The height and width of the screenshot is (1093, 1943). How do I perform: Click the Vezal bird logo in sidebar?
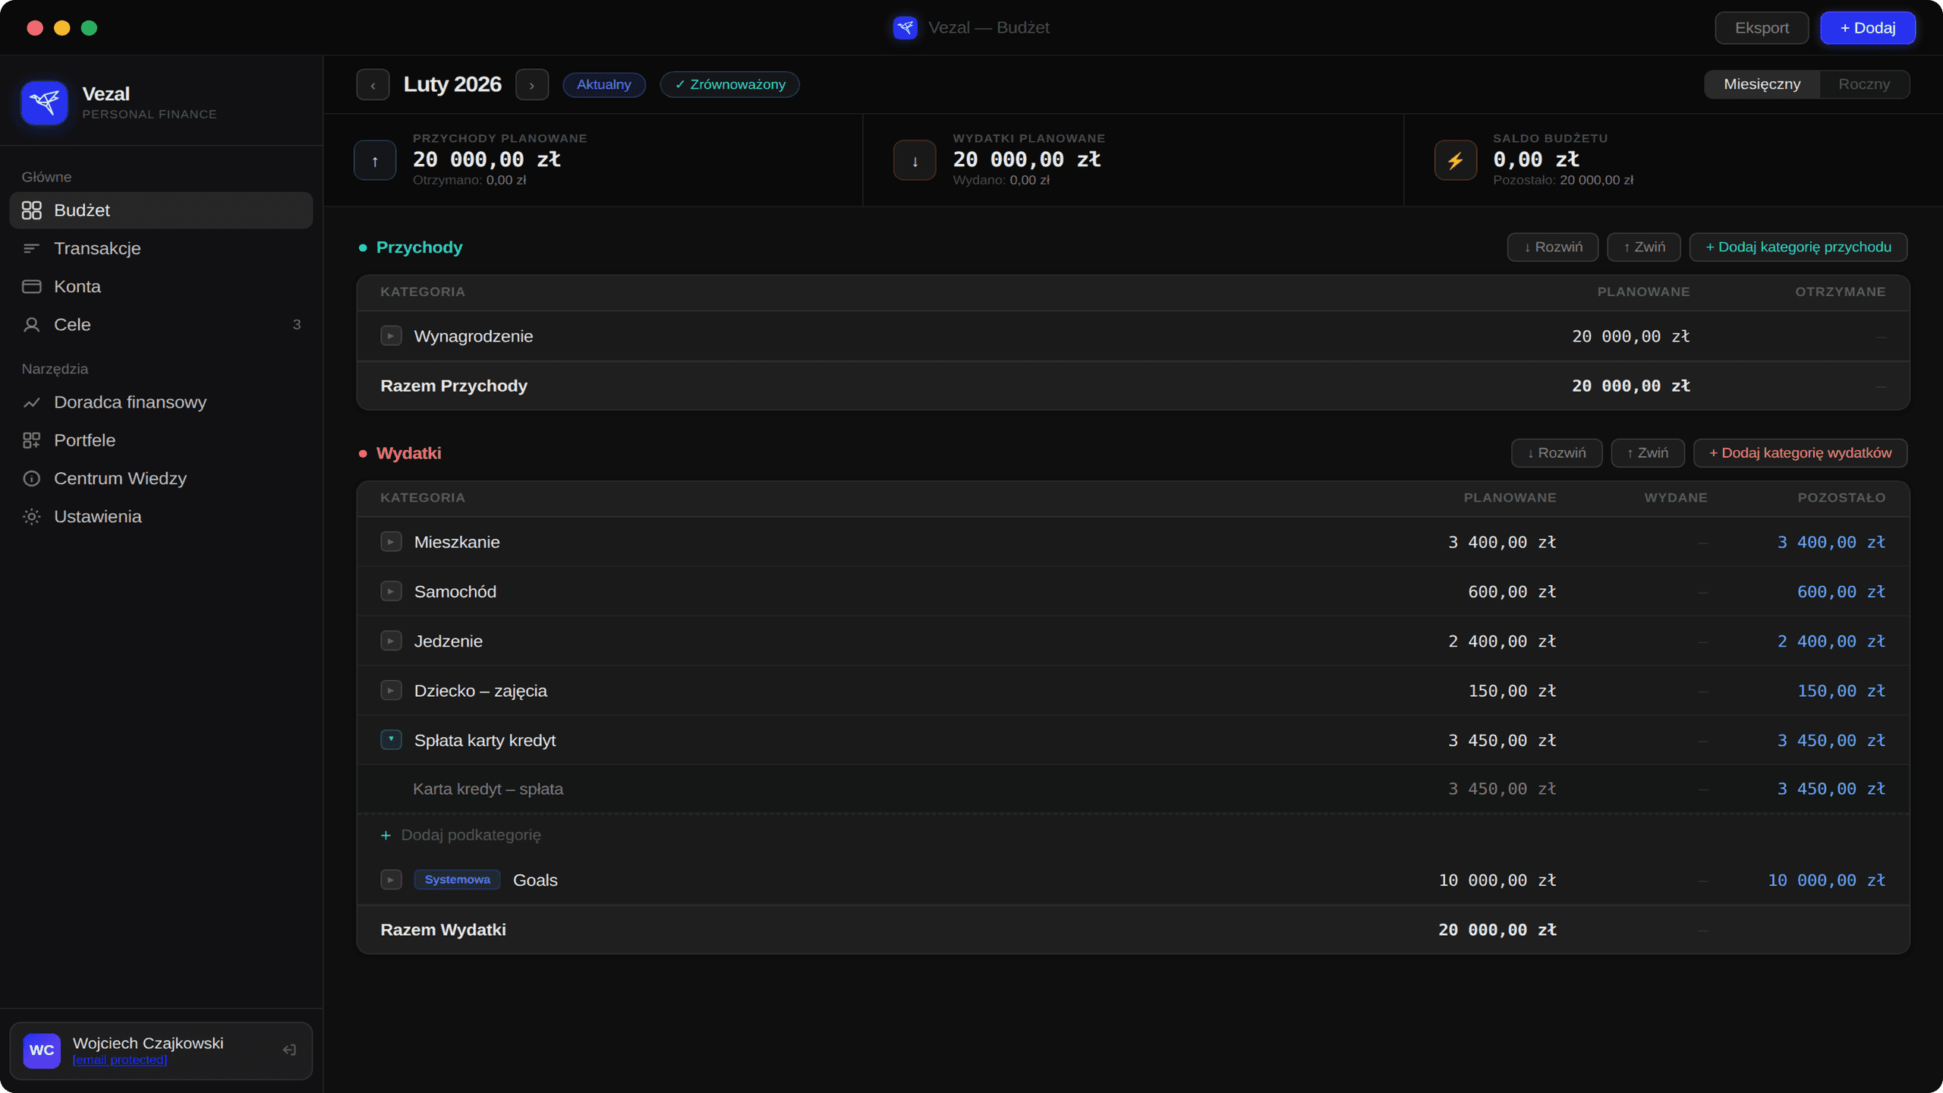coord(44,102)
